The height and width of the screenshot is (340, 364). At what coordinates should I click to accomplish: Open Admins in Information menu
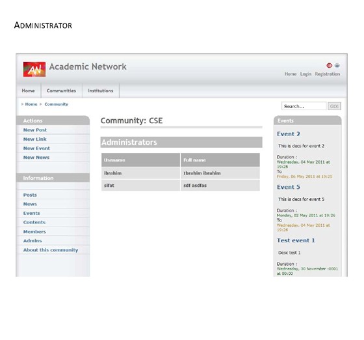tap(32, 241)
